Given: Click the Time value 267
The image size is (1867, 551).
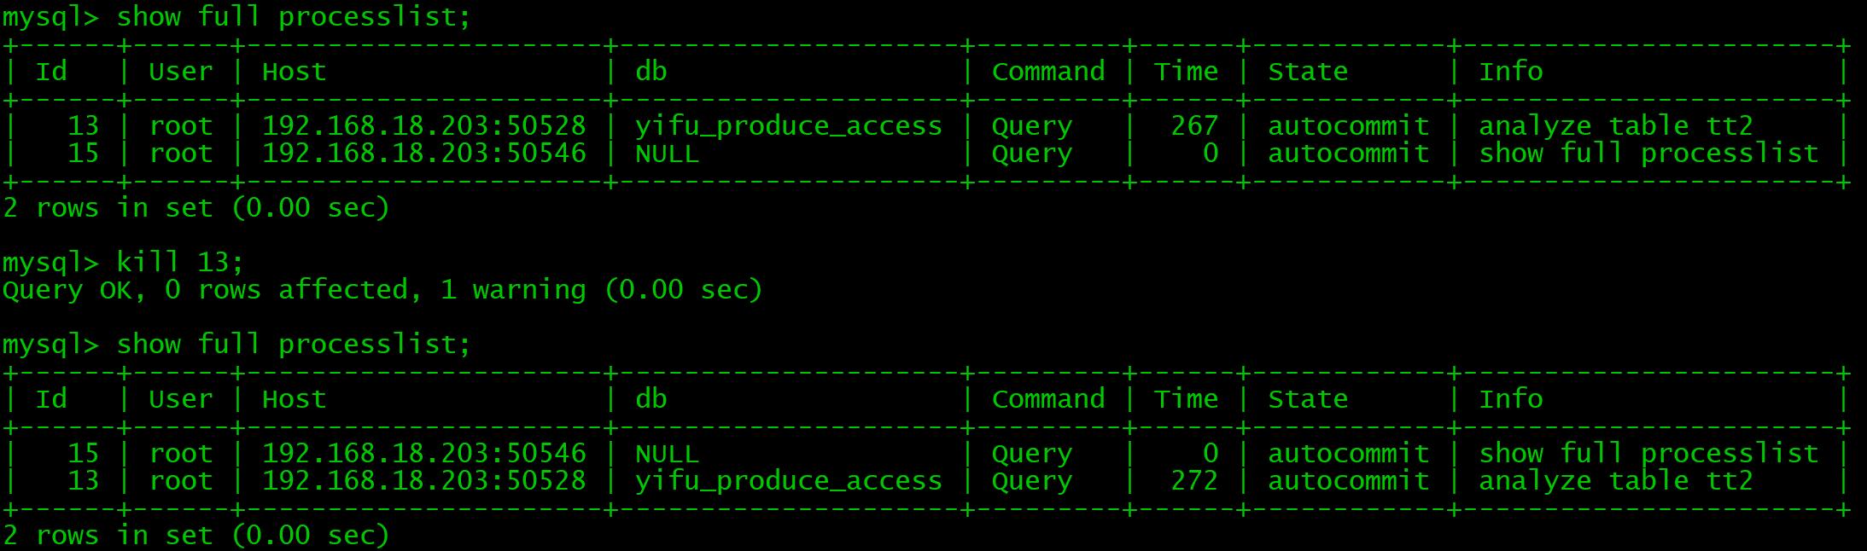Looking at the screenshot, I should tap(1194, 126).
